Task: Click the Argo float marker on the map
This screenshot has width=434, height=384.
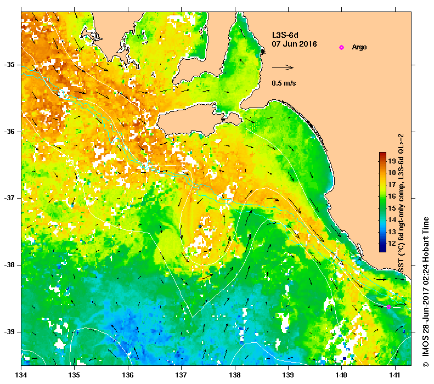Action: coord(388,307)
